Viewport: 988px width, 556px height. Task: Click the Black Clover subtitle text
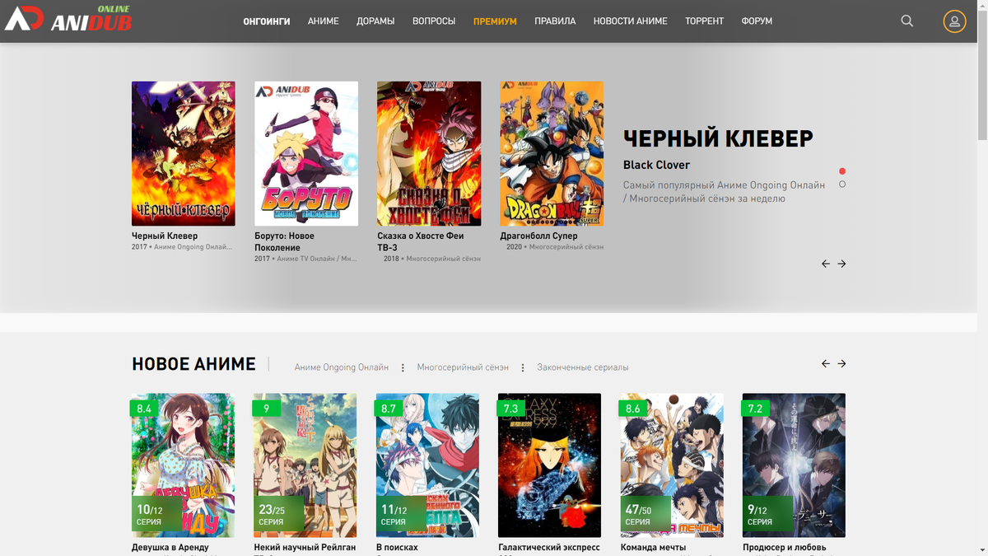(x=656, y=165)
